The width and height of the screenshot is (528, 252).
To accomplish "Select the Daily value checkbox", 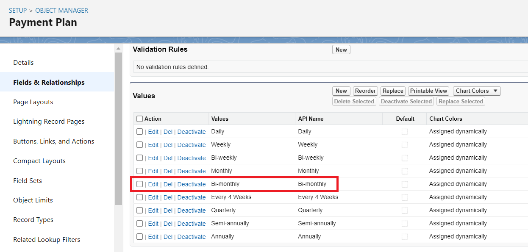I will 139,132.
